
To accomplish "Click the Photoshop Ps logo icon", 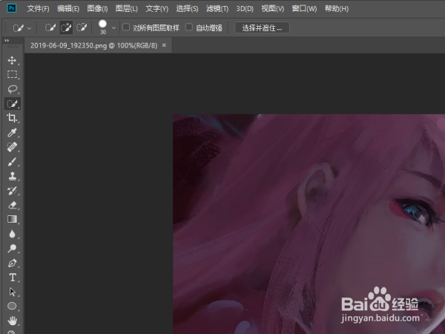I will click(12, 8).
